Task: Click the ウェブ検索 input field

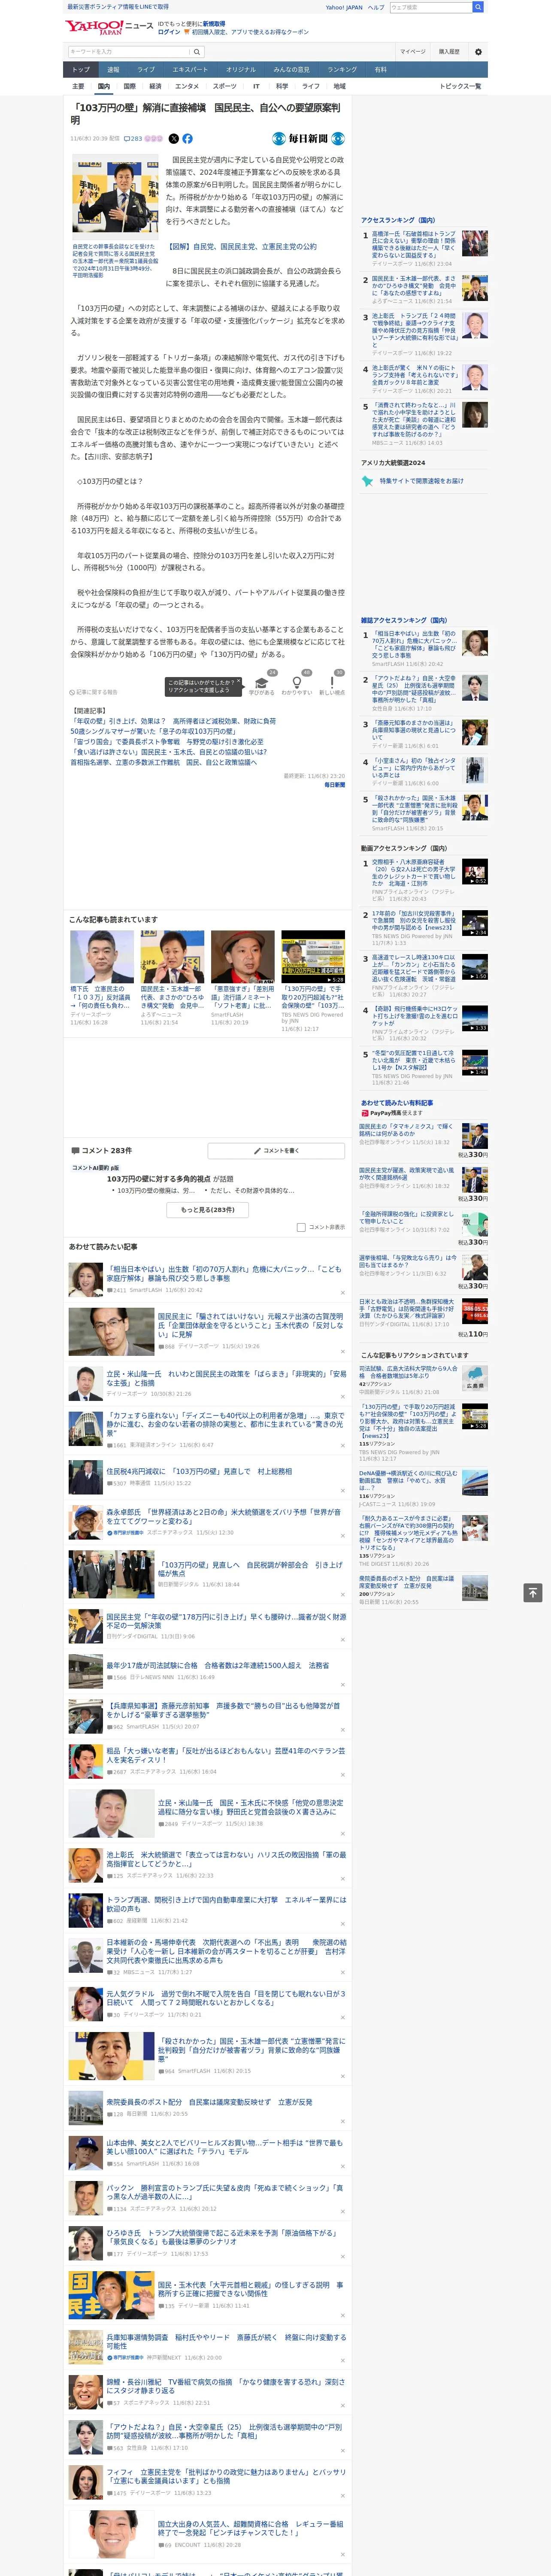Action: tap(430, 7)
